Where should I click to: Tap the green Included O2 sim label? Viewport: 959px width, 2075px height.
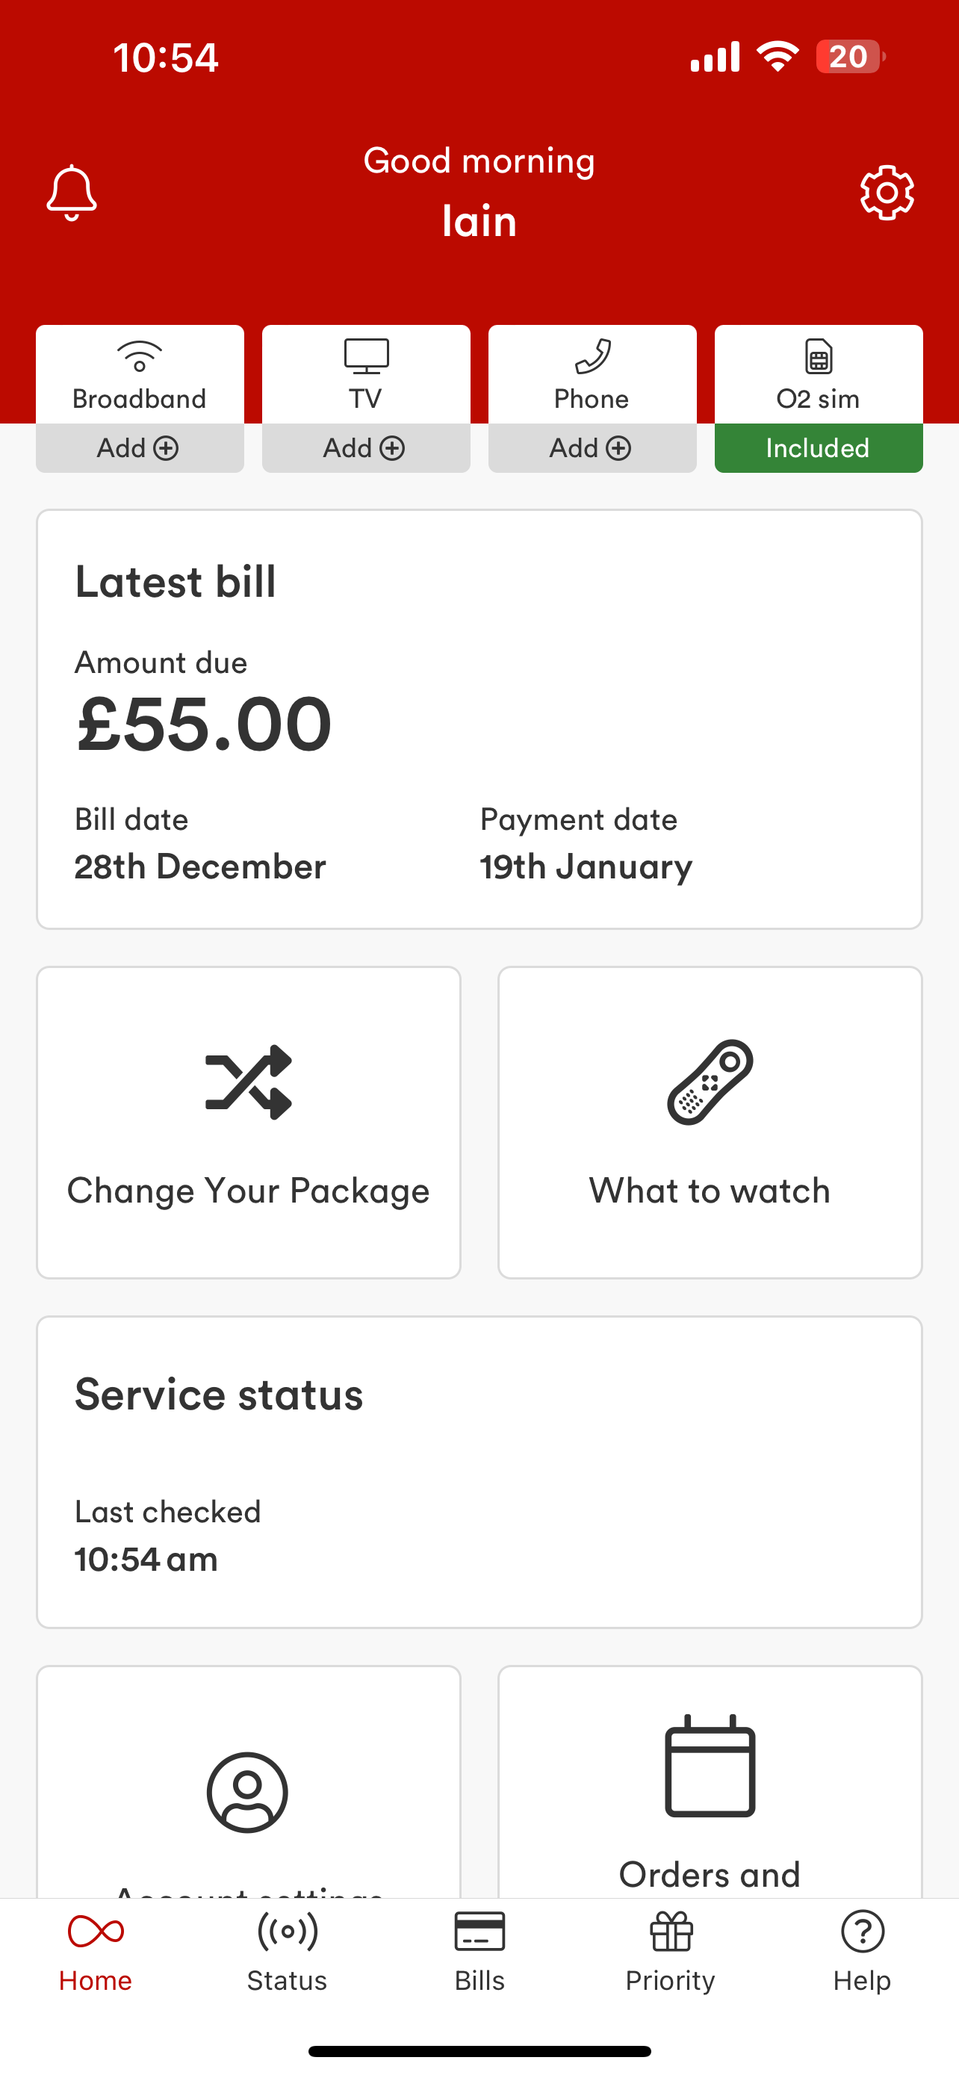click(x=819, y=448)
